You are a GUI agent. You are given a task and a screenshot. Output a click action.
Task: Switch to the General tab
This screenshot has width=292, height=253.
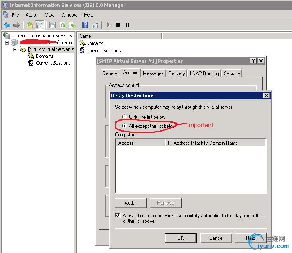tap(110, 73)
